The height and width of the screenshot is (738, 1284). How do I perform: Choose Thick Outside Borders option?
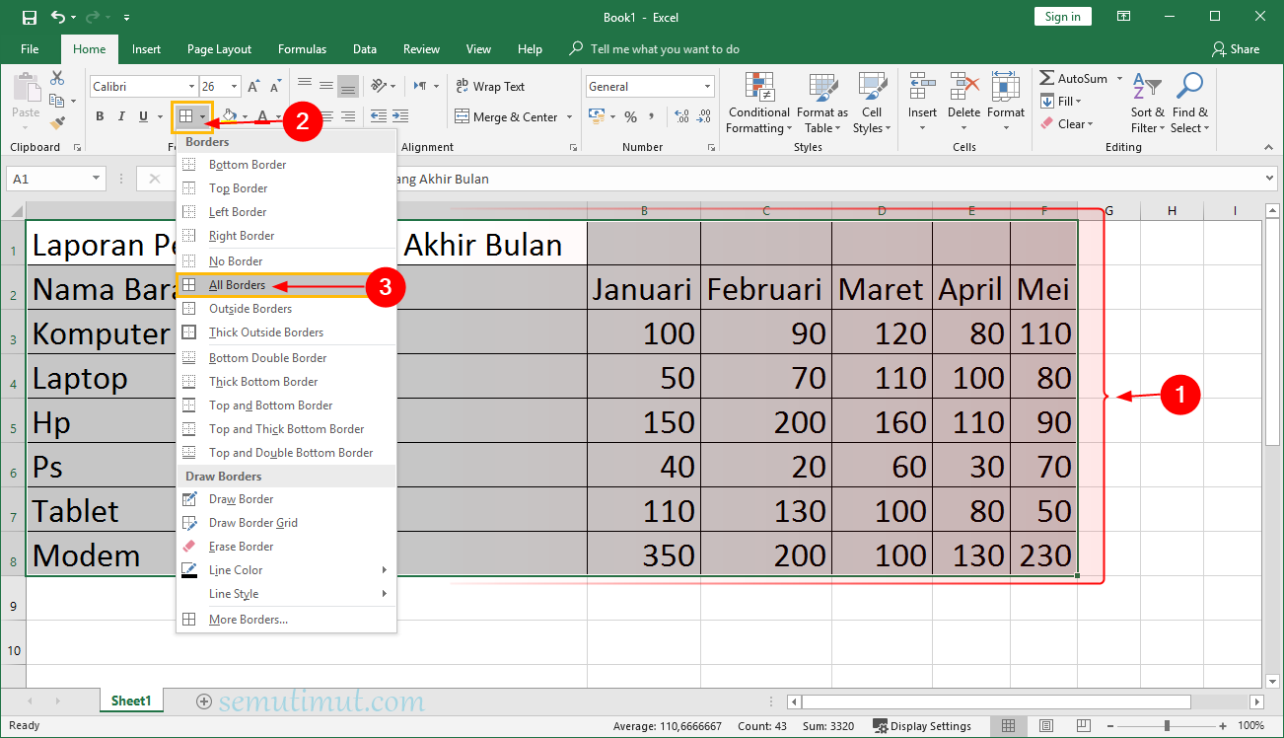[287, 332]
